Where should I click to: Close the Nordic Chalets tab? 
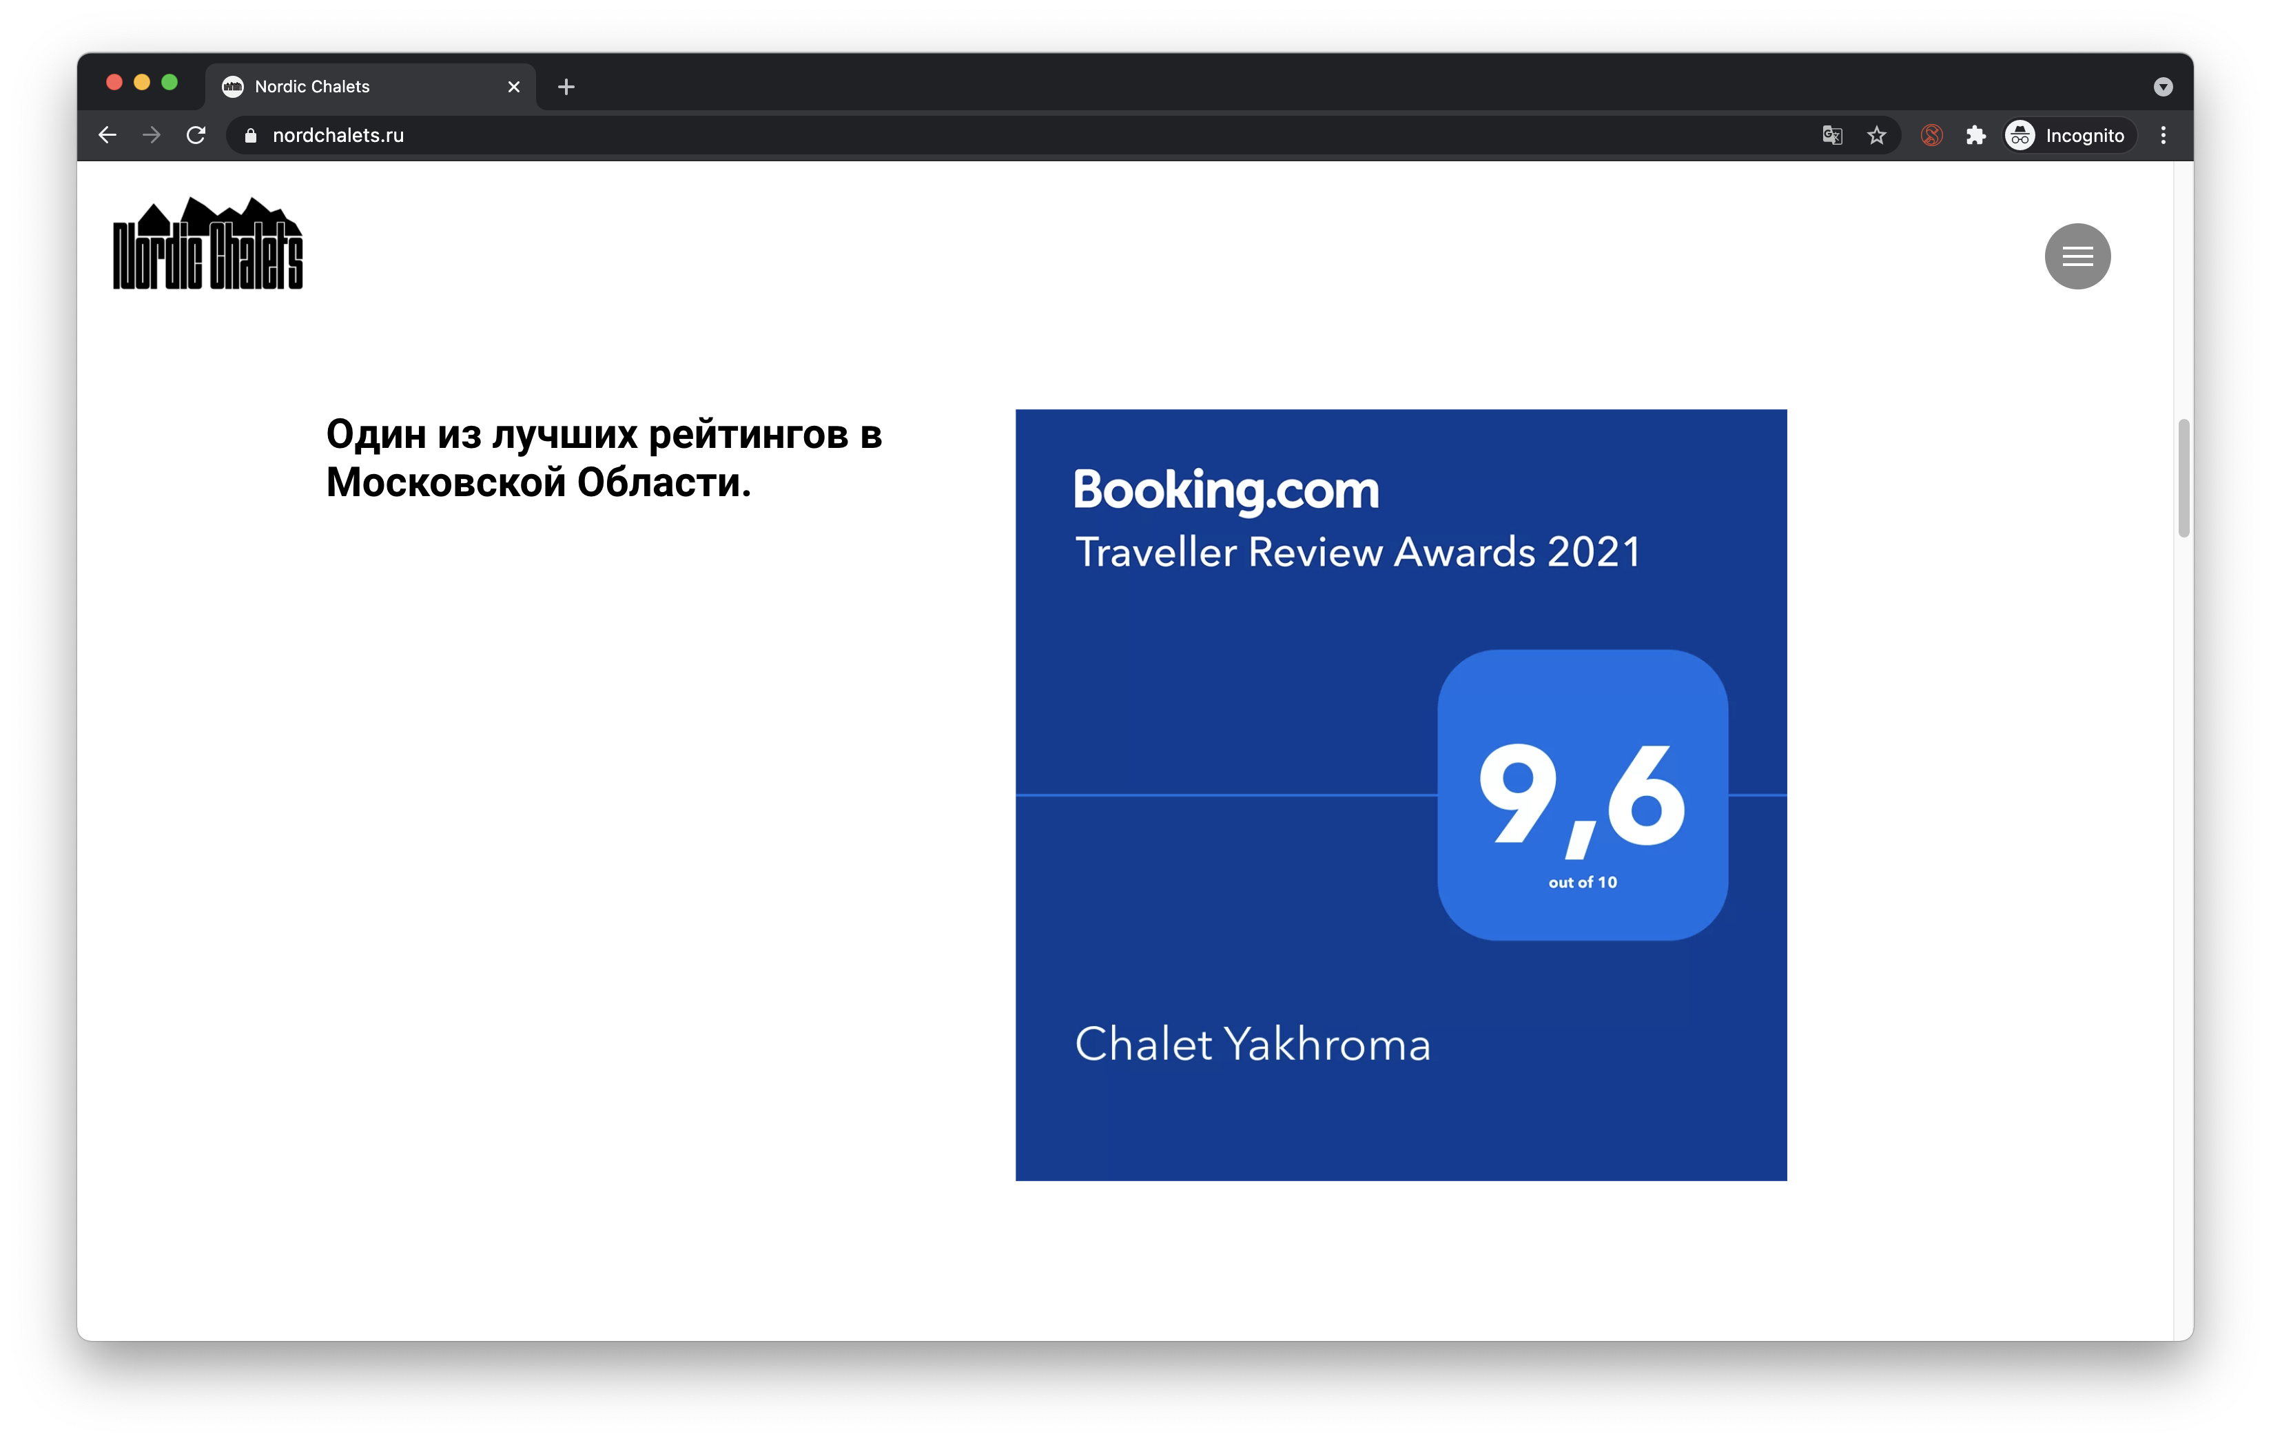coord(514,87)
